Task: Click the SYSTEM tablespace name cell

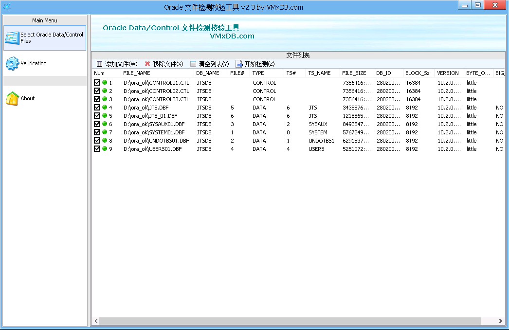Action: point(318,132)
